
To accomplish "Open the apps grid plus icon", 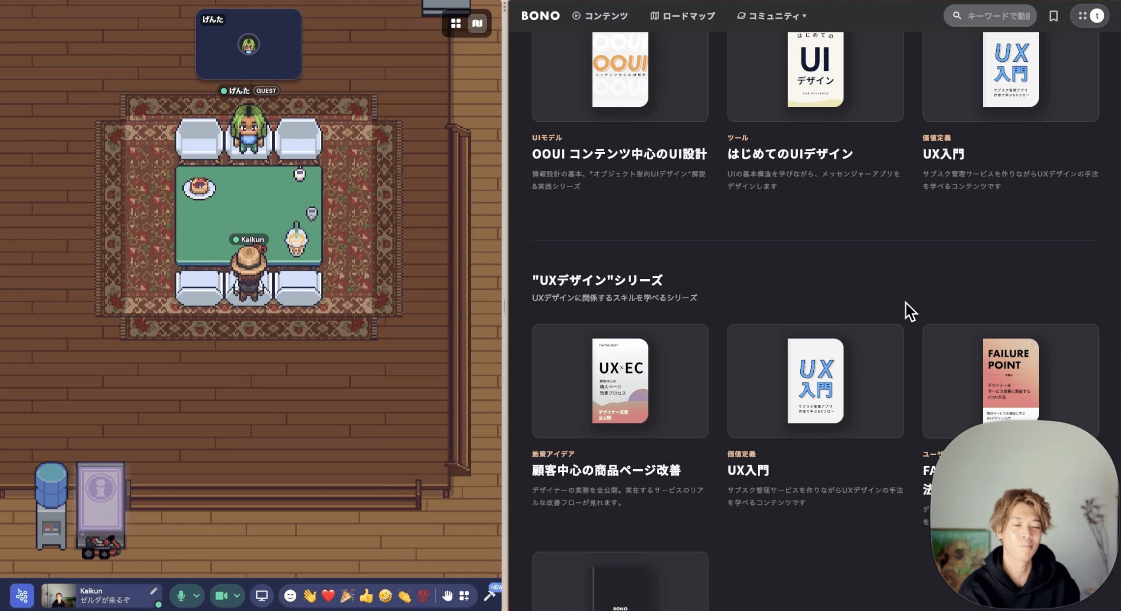I will [x=464, y=595].
